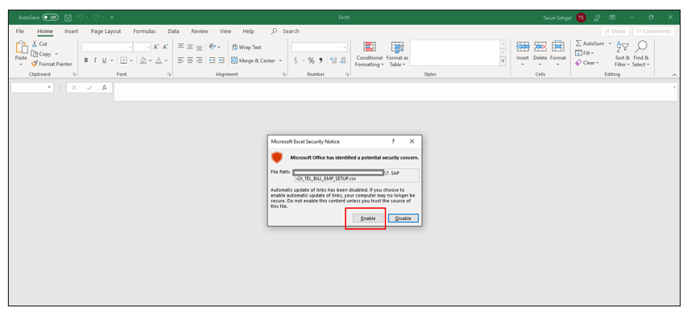The height and width of the screenshot is (316, 691).
Task: Apply Percent Style format
Action: click(x=311, y=60)
